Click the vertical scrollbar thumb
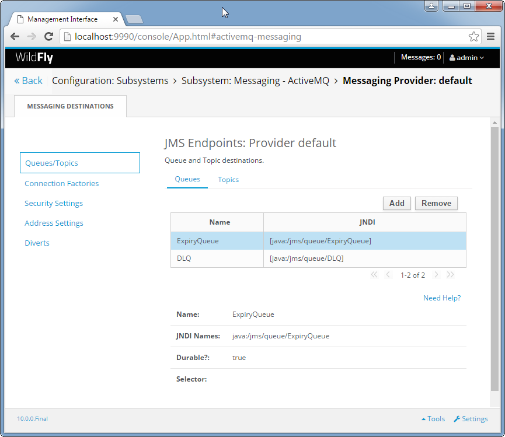505x437 pixels. coord(494,259)
